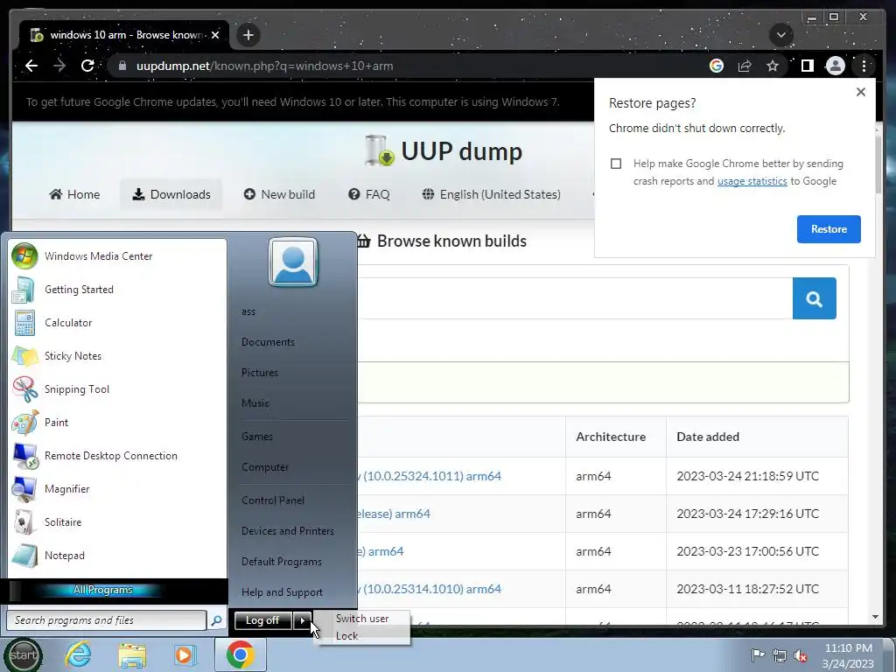
Task: Open Pictures library from Start menu
Action: coord(259,373)
